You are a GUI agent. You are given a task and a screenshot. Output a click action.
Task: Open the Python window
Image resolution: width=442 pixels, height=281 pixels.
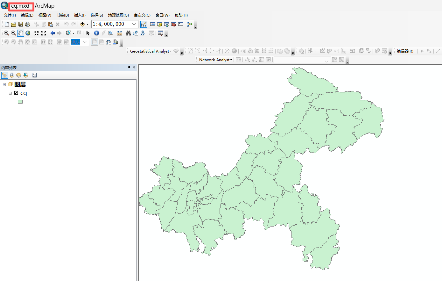[181, 24]
